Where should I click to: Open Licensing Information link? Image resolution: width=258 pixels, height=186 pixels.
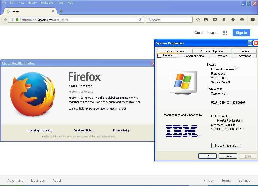[41, 130]
